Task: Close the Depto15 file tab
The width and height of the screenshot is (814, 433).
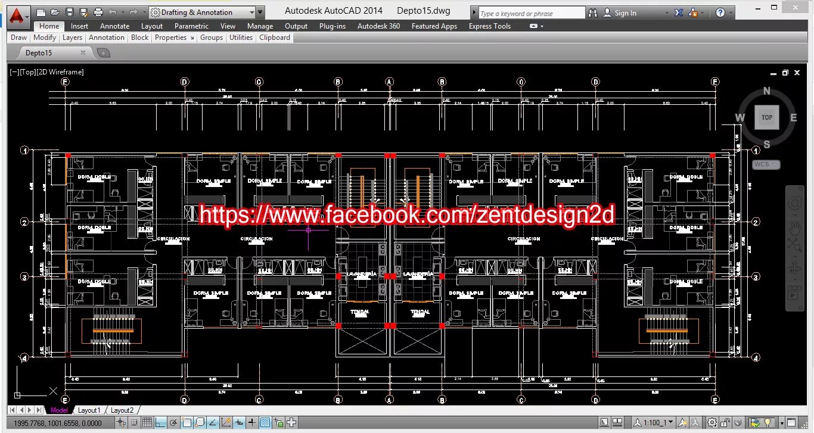Action: [x=83, y=52]
